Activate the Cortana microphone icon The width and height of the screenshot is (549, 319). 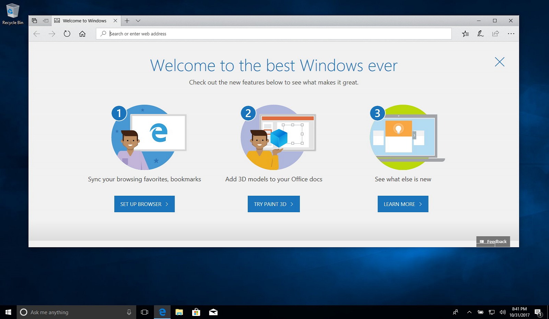pos(129,312)
